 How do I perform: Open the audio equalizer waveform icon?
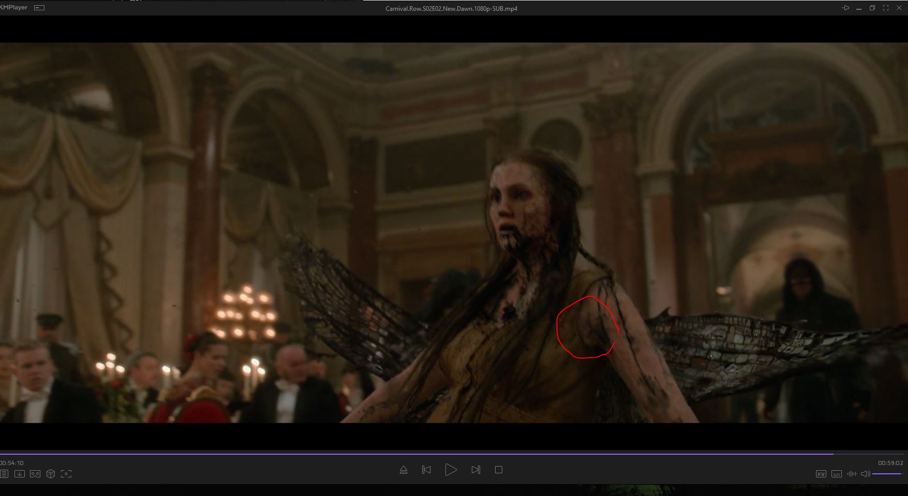[852, 474]
